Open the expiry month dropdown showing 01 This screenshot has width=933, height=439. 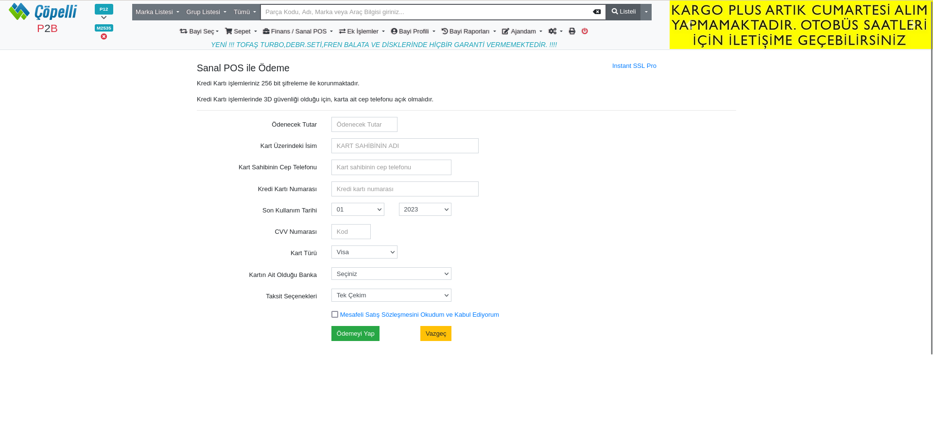(358, 210)
